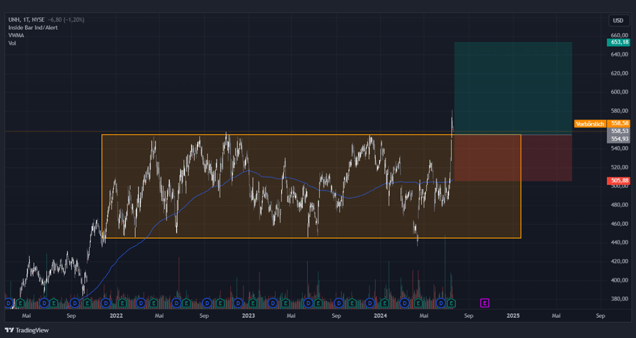Select the Inside Bar Ind/Alert indicator legend
The image size is (636, 338).
click(x=33, y=28)
